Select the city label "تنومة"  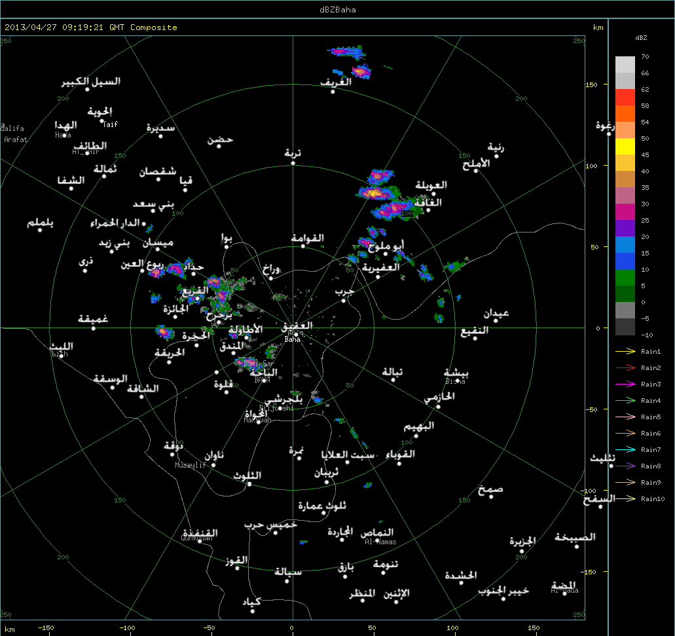[386, 564]
